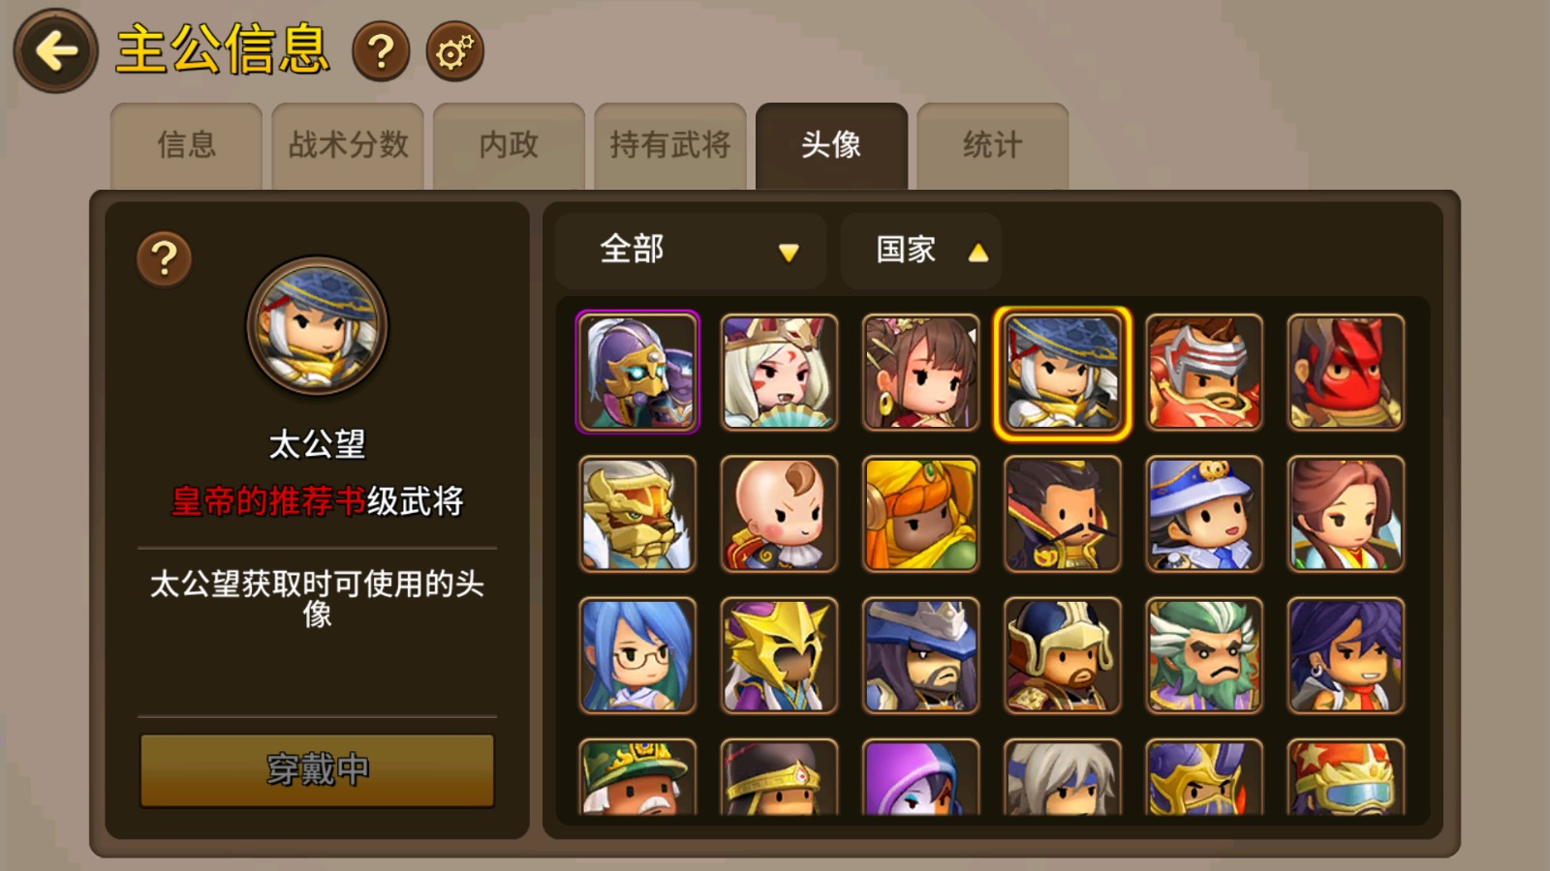Image resolution: width=1550 pixels, height=871 pixels.
Task: Select the purple armored knight avatar
Action: [637, 372]
